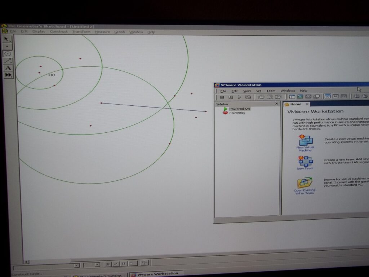Select the Text tool labeled A
369x277 pixels.
pos(8,68)
